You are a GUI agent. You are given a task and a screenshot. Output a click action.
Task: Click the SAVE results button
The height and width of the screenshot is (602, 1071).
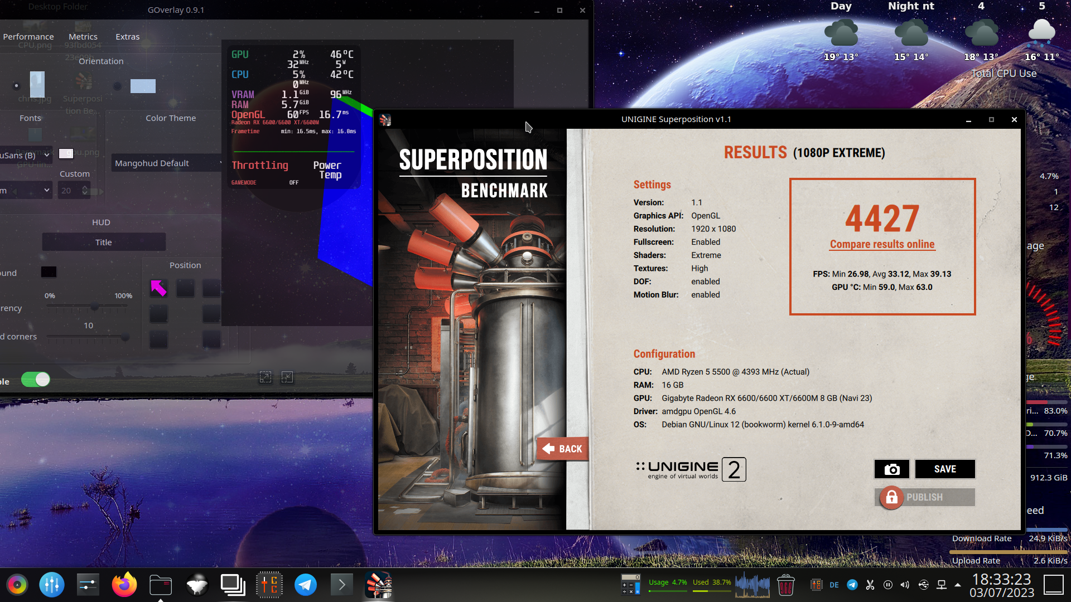[944, 469]
